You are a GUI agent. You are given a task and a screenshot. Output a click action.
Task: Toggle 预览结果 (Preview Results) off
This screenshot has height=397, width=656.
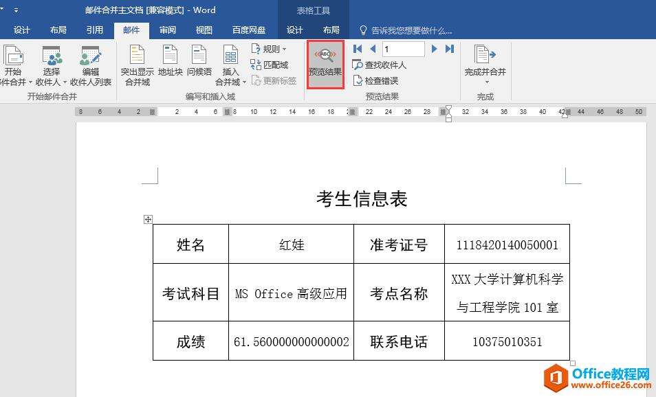(324, 65)
